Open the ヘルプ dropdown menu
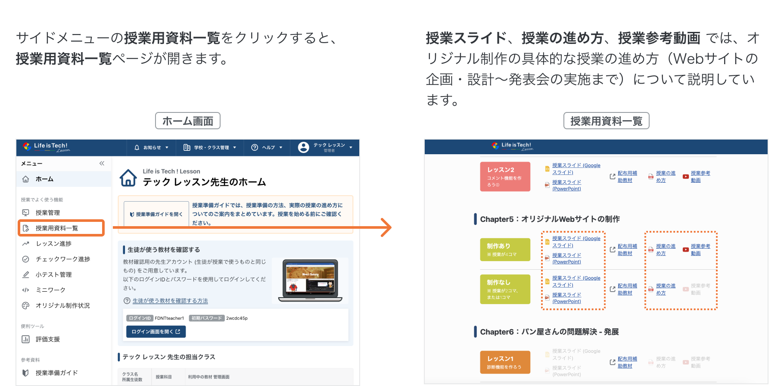This screenshot has height=386, width=784. coord(267,148)
